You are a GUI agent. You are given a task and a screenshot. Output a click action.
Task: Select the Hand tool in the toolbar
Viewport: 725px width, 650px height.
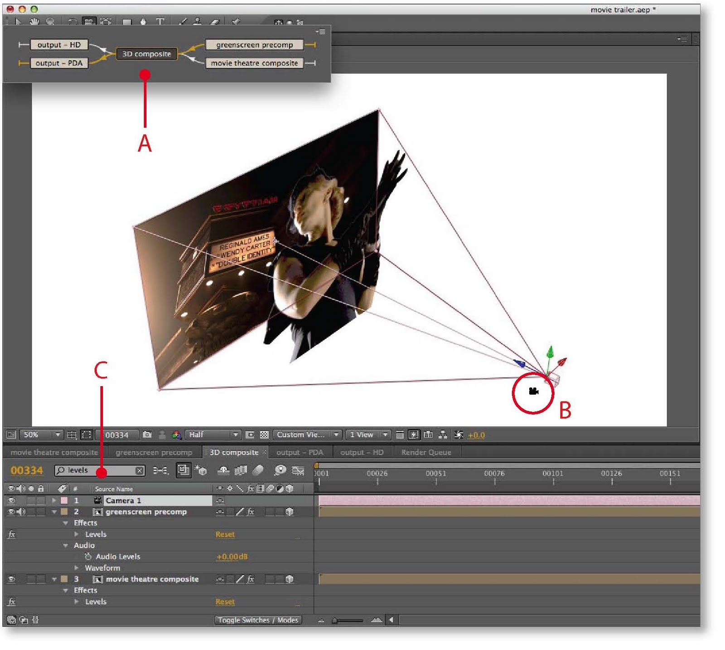[x=34, y=20]
